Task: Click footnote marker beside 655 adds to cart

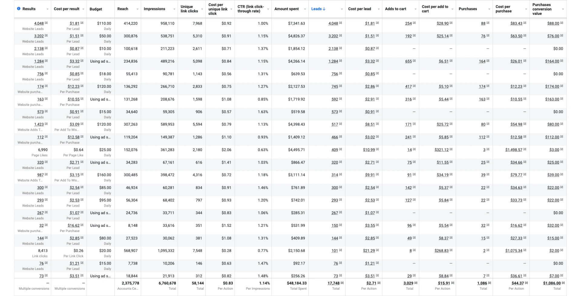Action: 414,61
